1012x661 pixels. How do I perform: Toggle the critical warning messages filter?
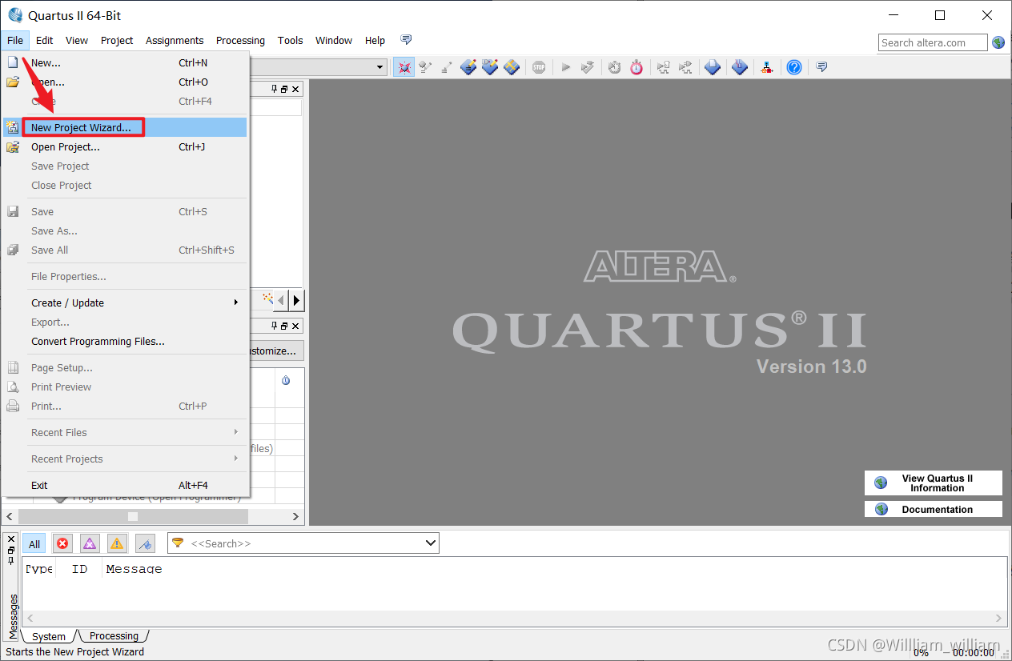[90, 543]
